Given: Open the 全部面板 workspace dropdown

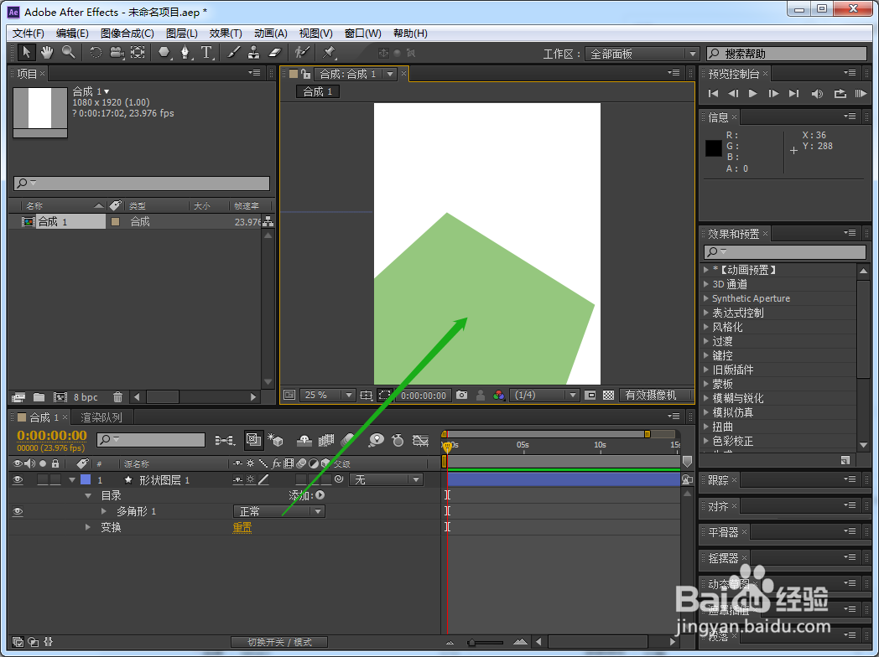Looking at the screenshot, I should [642, 54].
